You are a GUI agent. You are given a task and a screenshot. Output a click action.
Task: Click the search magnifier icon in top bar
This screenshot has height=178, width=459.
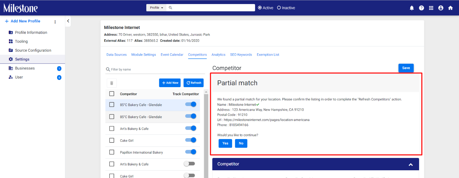[x=170, y=8]
